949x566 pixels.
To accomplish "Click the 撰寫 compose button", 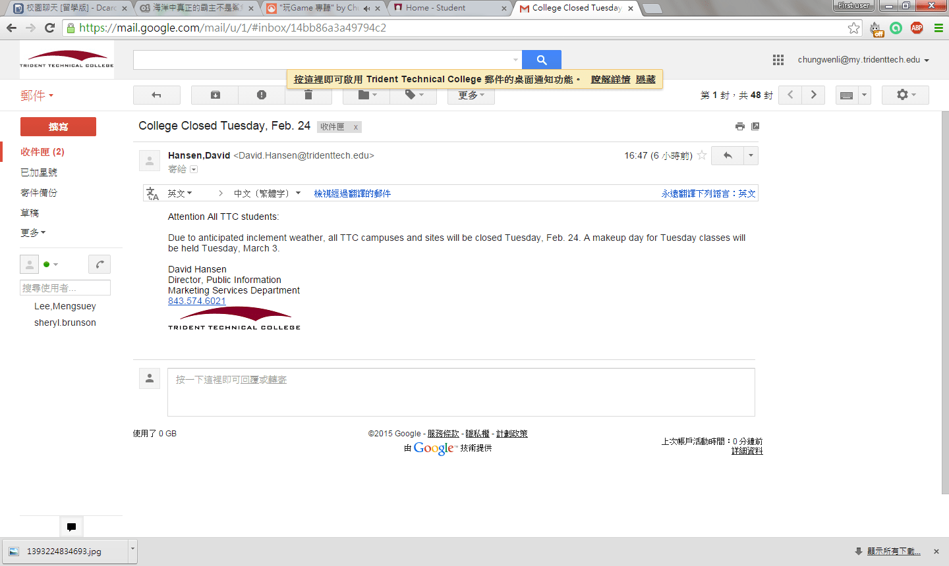I will pyautogui.click(x=58, y=126).
